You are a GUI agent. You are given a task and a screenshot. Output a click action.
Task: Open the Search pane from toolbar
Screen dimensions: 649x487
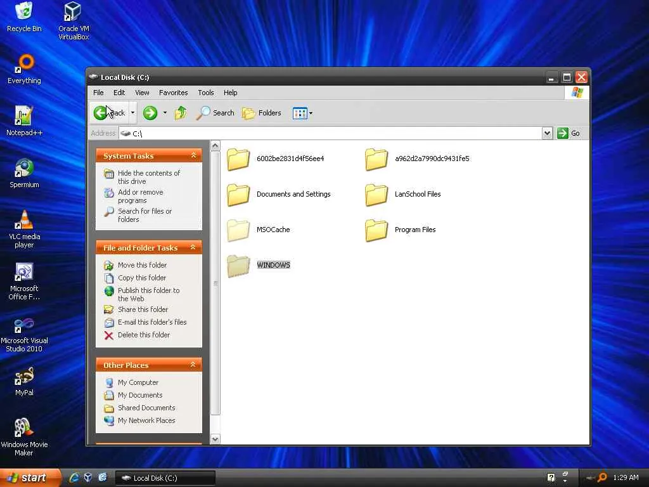215,113
